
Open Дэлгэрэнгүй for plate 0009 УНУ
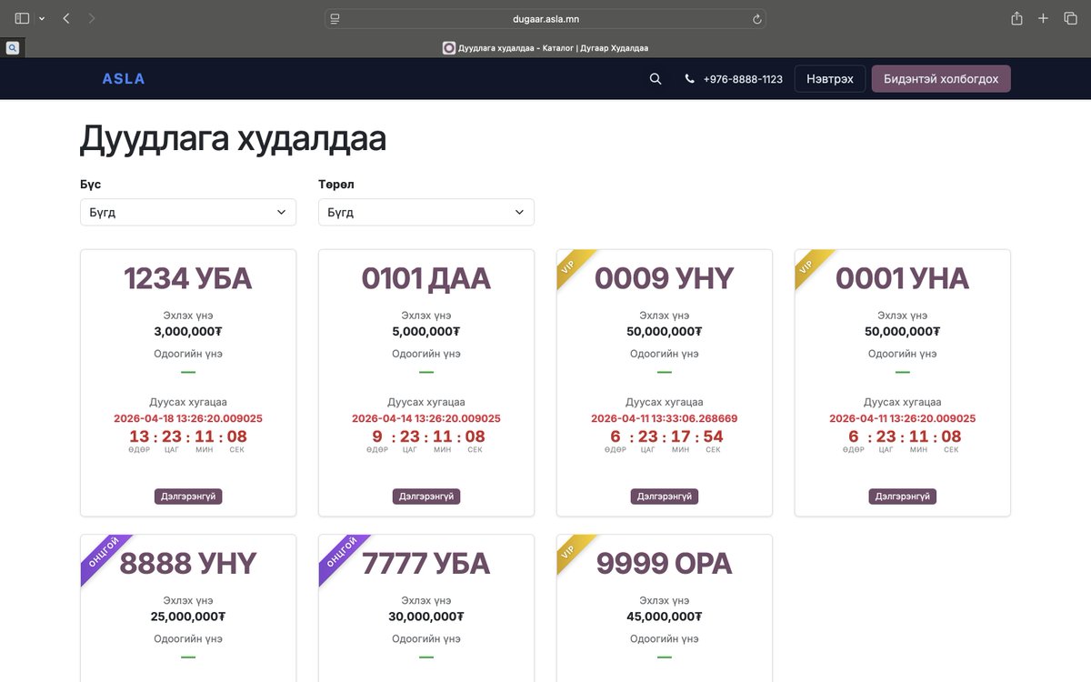pos(665,496)
